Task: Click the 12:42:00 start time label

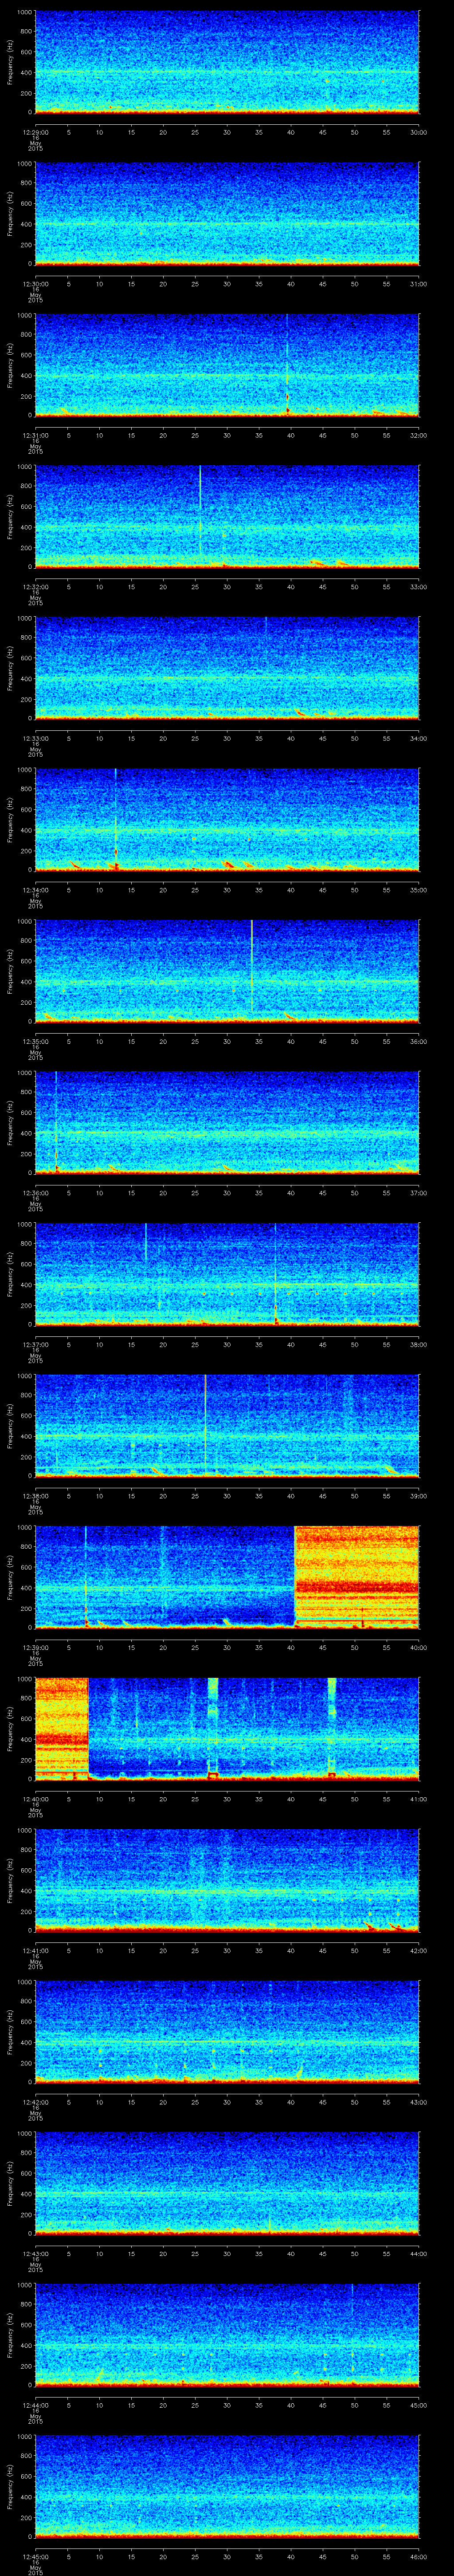Action: pyautogui.click(x=35, y=2101)
